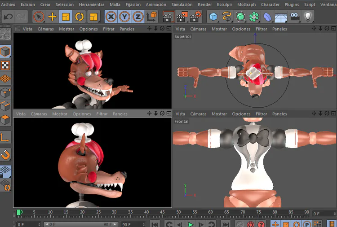Select the Live Selection arrow tool
The height and width of the screenshot is (227, 337).
[39, 17]
